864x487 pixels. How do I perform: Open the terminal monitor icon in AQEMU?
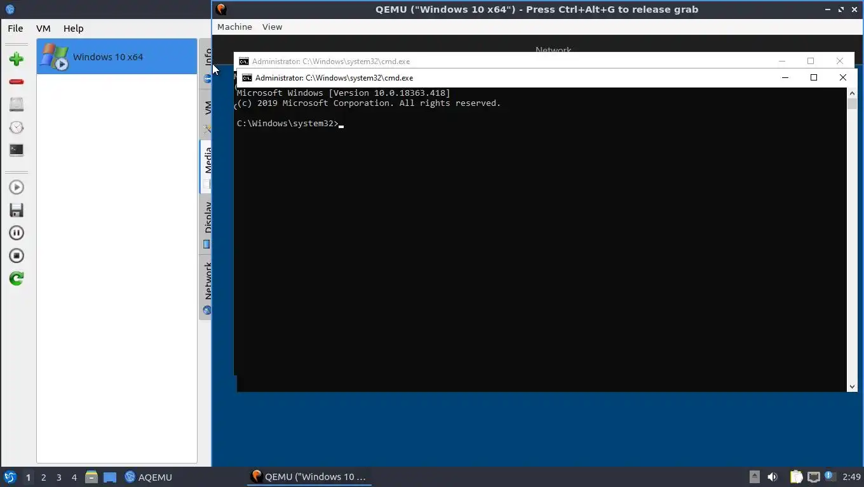[x=17, y=150]
